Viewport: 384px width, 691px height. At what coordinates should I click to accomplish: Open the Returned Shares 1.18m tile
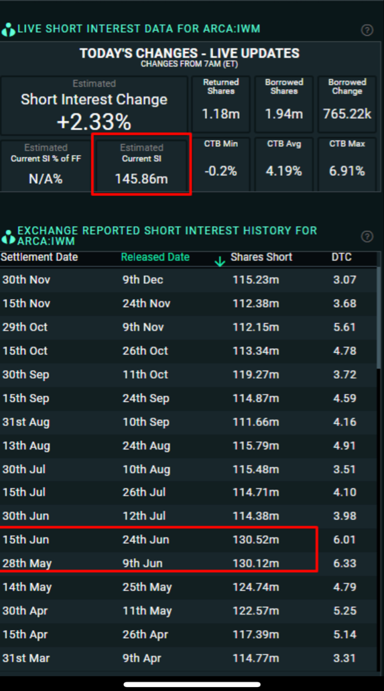coord(220,105)
